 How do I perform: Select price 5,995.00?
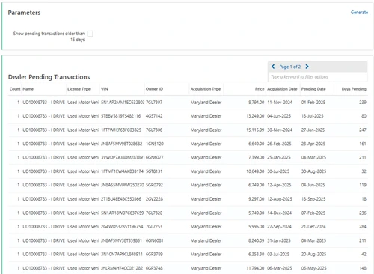coord(256,227)
